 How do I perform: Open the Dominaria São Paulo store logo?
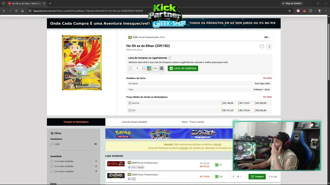point(116,164)
